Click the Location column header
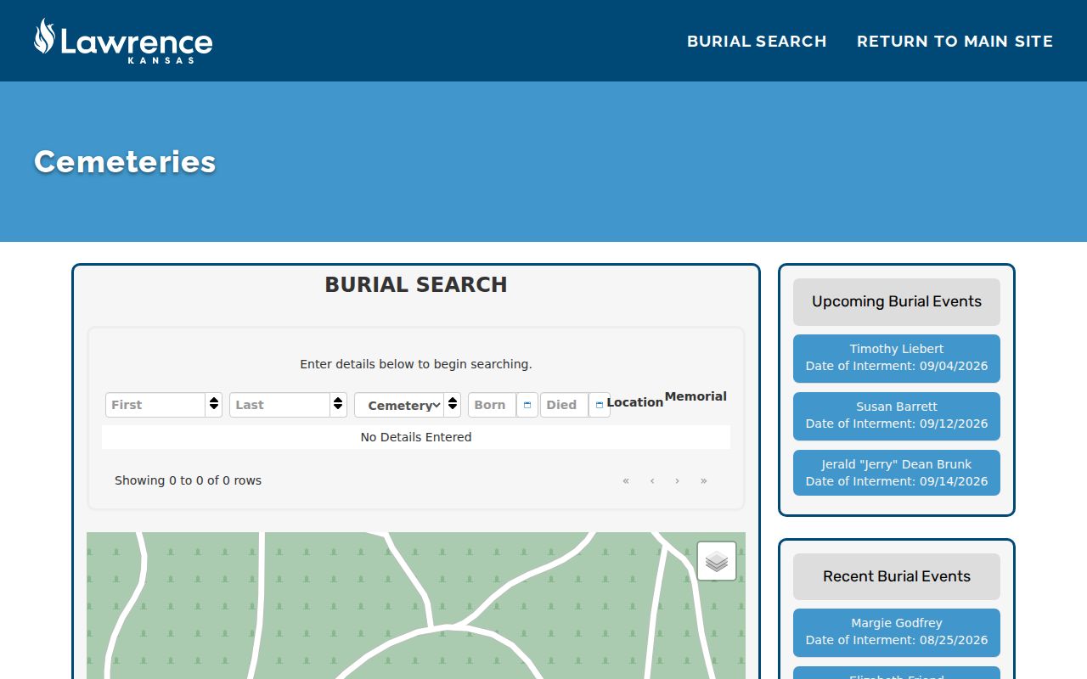The height and width of the screenshot is (679, 1087). point(635,402)
